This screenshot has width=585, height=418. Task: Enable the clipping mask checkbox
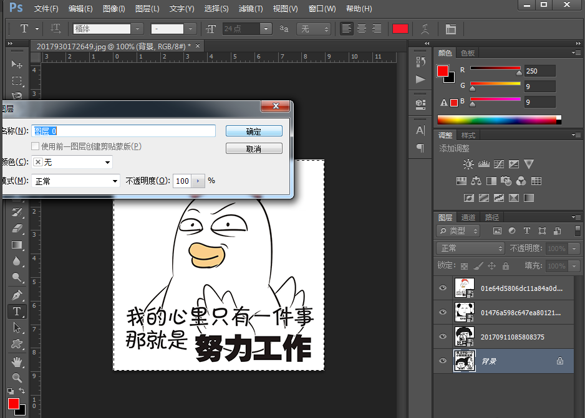35,146
